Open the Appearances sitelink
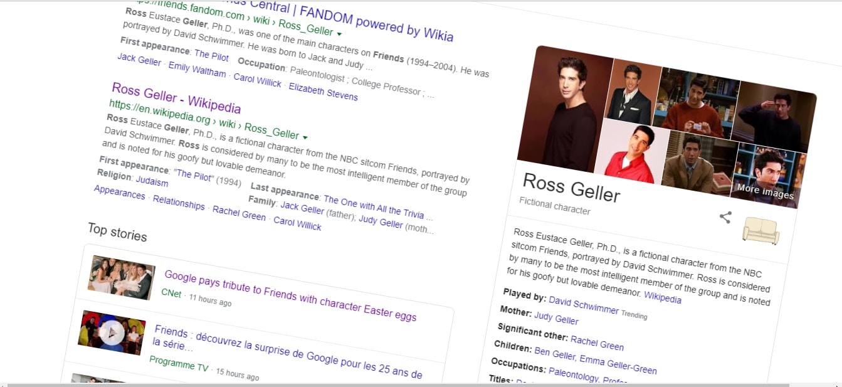 click(119, 193)
